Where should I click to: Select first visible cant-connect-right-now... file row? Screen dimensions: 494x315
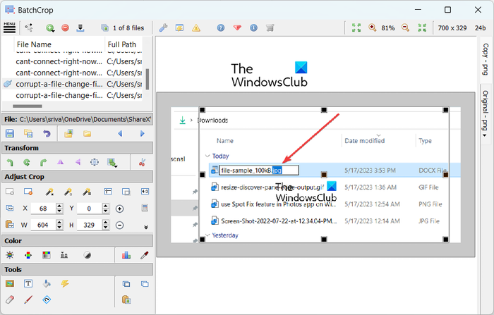(x=73, y=61)
